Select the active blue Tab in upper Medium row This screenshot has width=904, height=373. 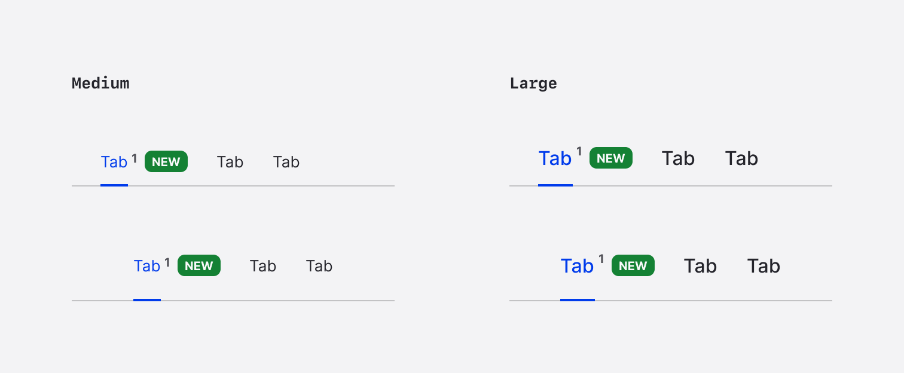click(x=114, y=162)
